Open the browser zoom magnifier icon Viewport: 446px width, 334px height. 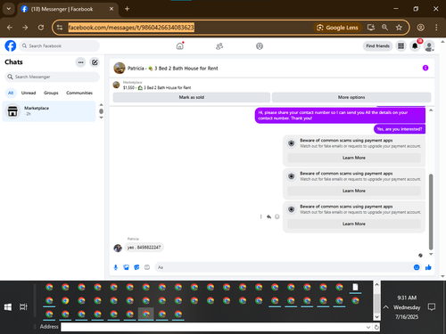click(x=384, y=28)
